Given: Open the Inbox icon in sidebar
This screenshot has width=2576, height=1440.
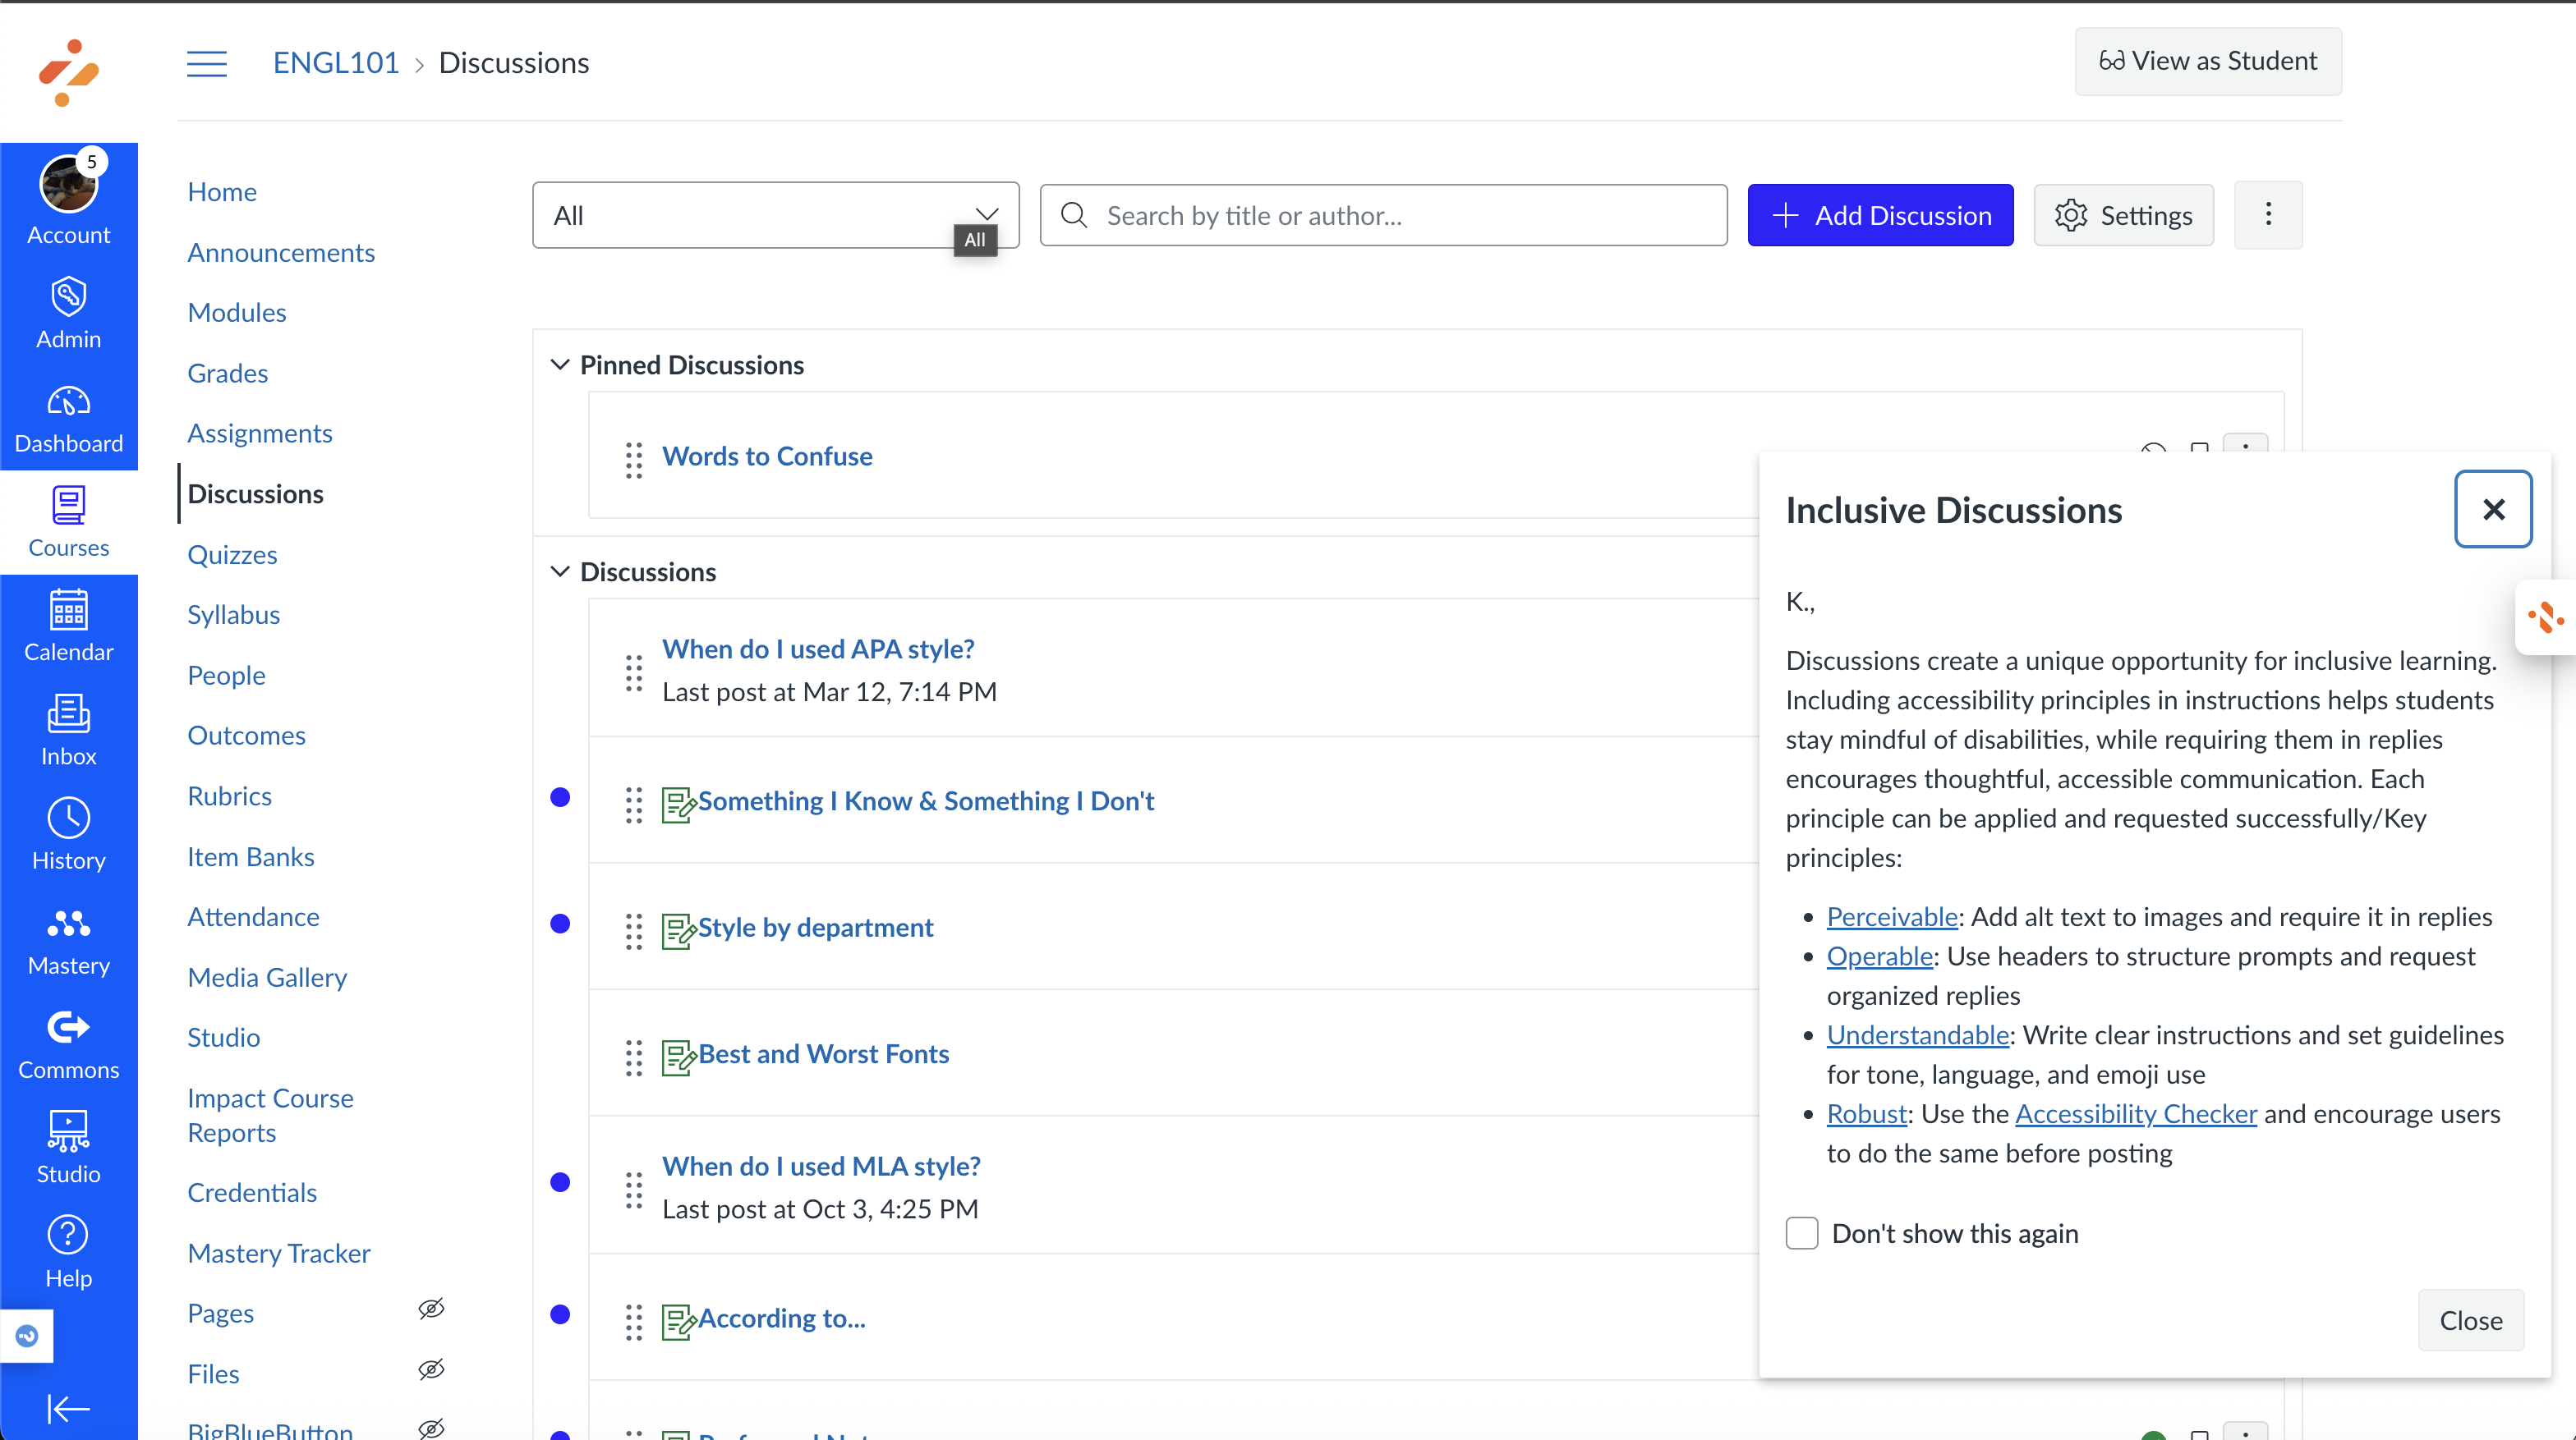Looking at the screenshot, I should pyautogui.click(x=68, y=714).
